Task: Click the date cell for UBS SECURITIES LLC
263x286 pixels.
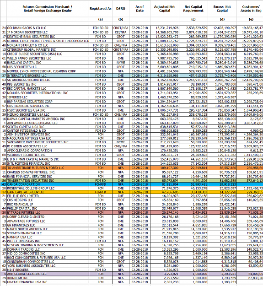Action: 140,67
